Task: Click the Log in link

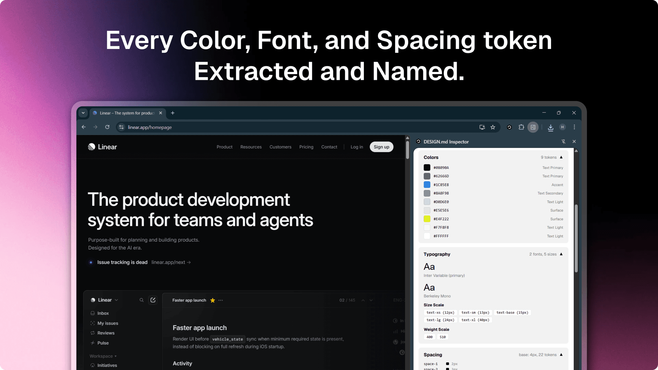Action: tap(357, 147)
